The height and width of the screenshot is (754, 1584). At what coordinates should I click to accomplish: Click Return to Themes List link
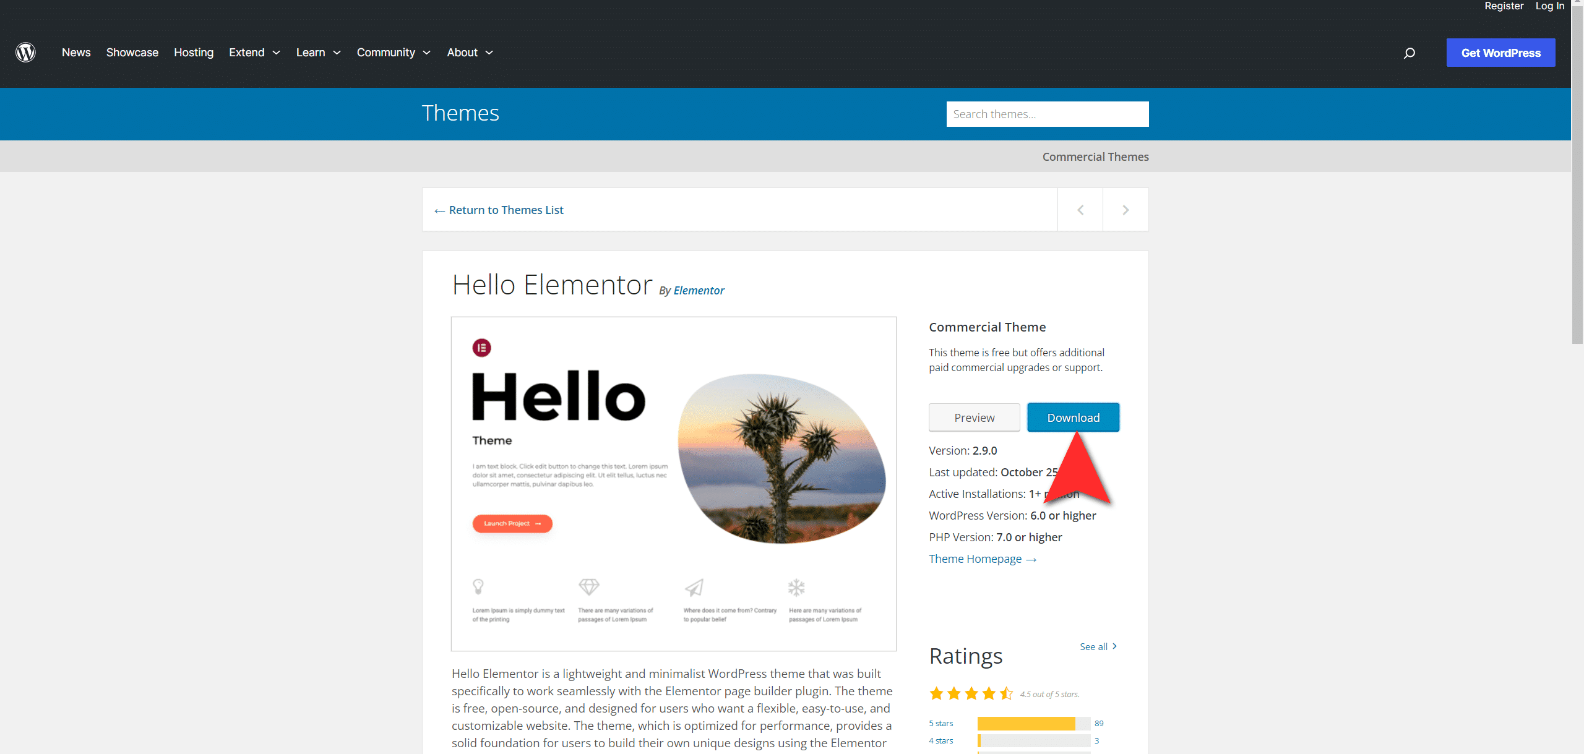[499, 210]
